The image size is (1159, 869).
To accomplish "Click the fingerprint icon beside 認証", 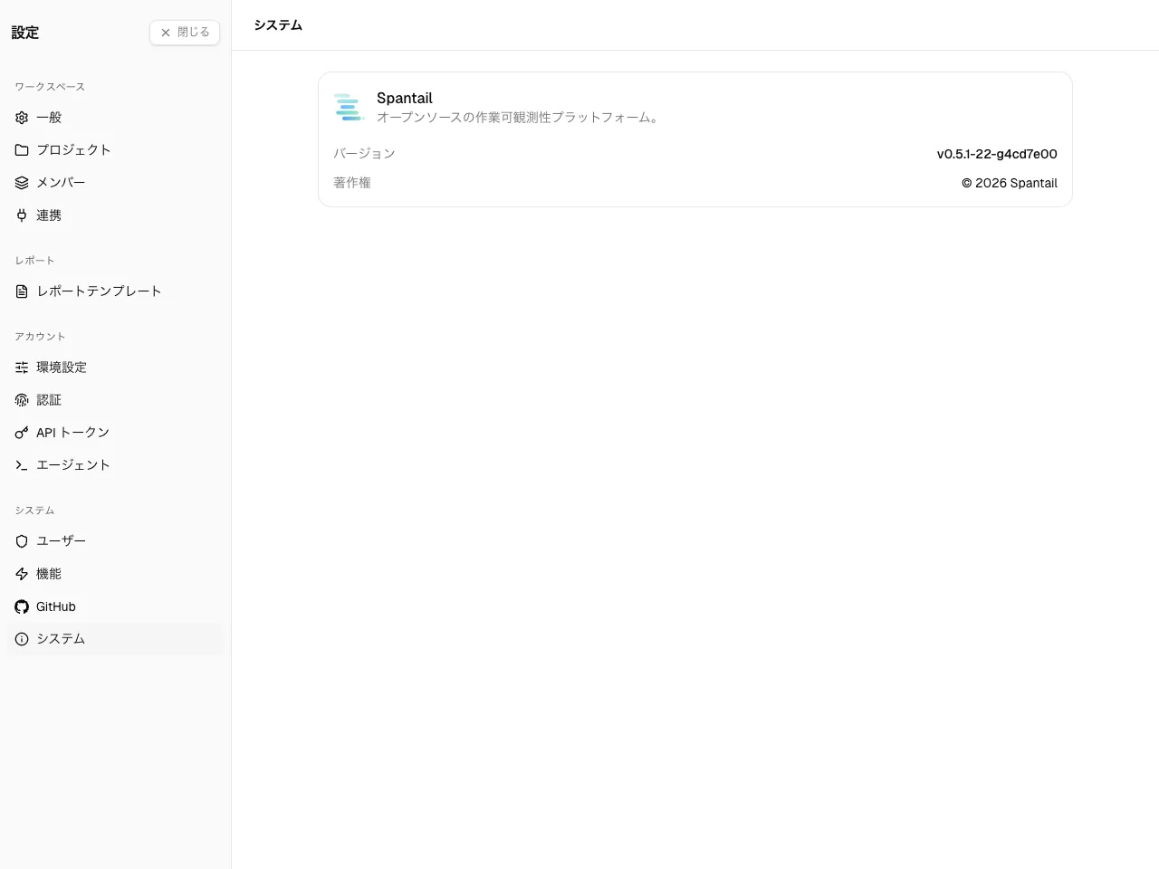I will pos(22,400).
